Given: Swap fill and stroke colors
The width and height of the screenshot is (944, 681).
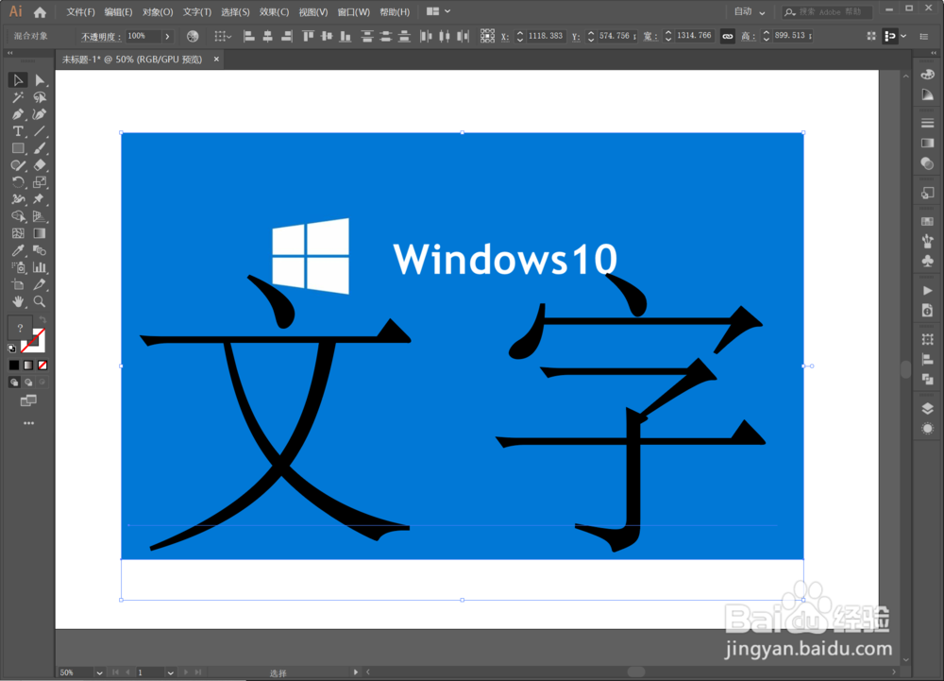Looking at the screenshot, I should point(42,320).
